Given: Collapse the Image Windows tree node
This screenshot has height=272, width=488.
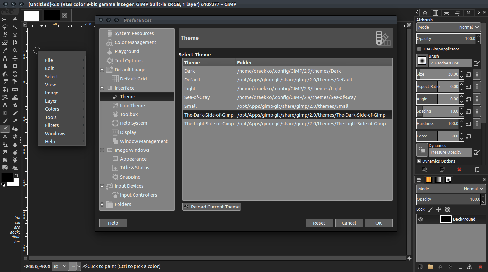Looking at the screenshot, I should point(102,150).
